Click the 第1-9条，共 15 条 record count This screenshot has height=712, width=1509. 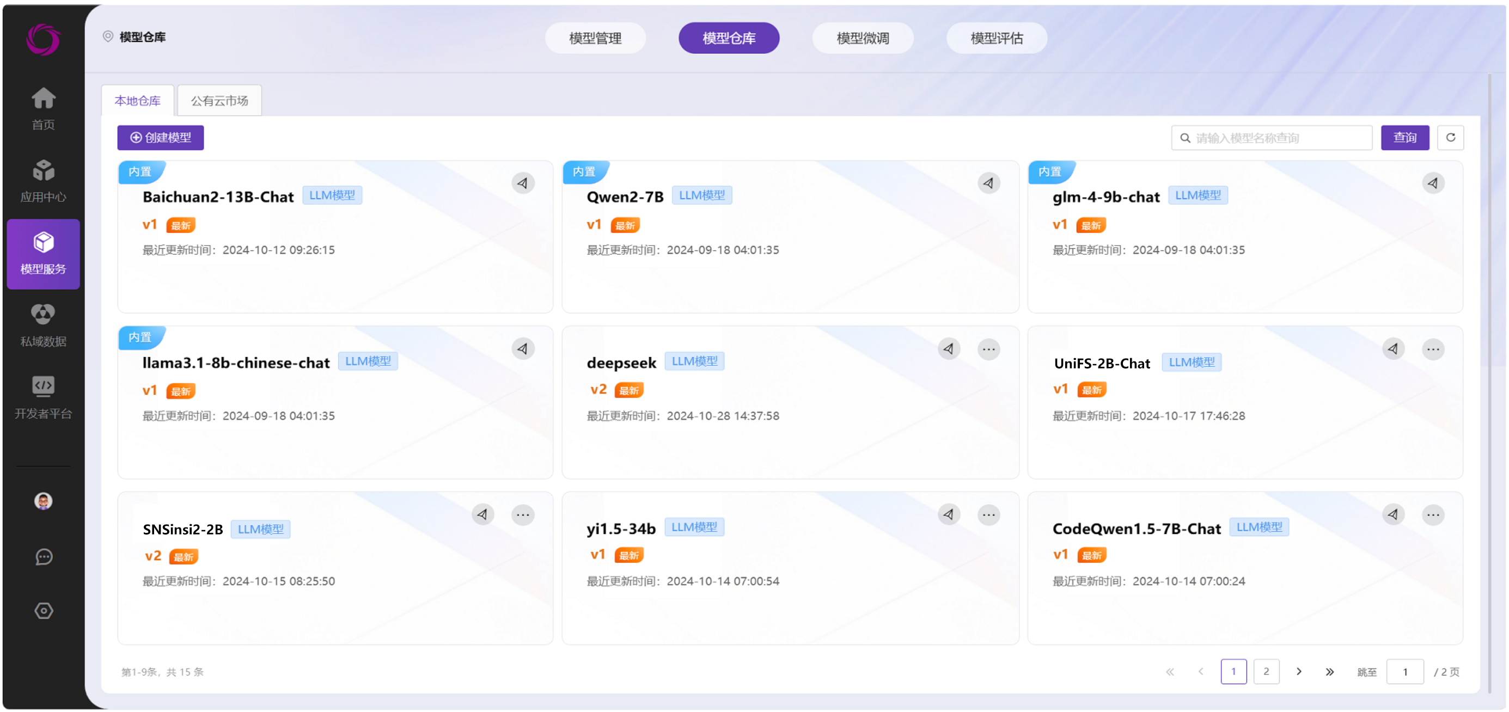click(x=162, y=672)
